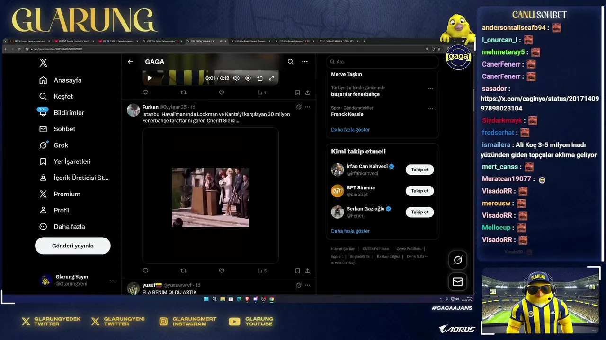
Task: Bookmark the top video post
Action: [297, 93]
